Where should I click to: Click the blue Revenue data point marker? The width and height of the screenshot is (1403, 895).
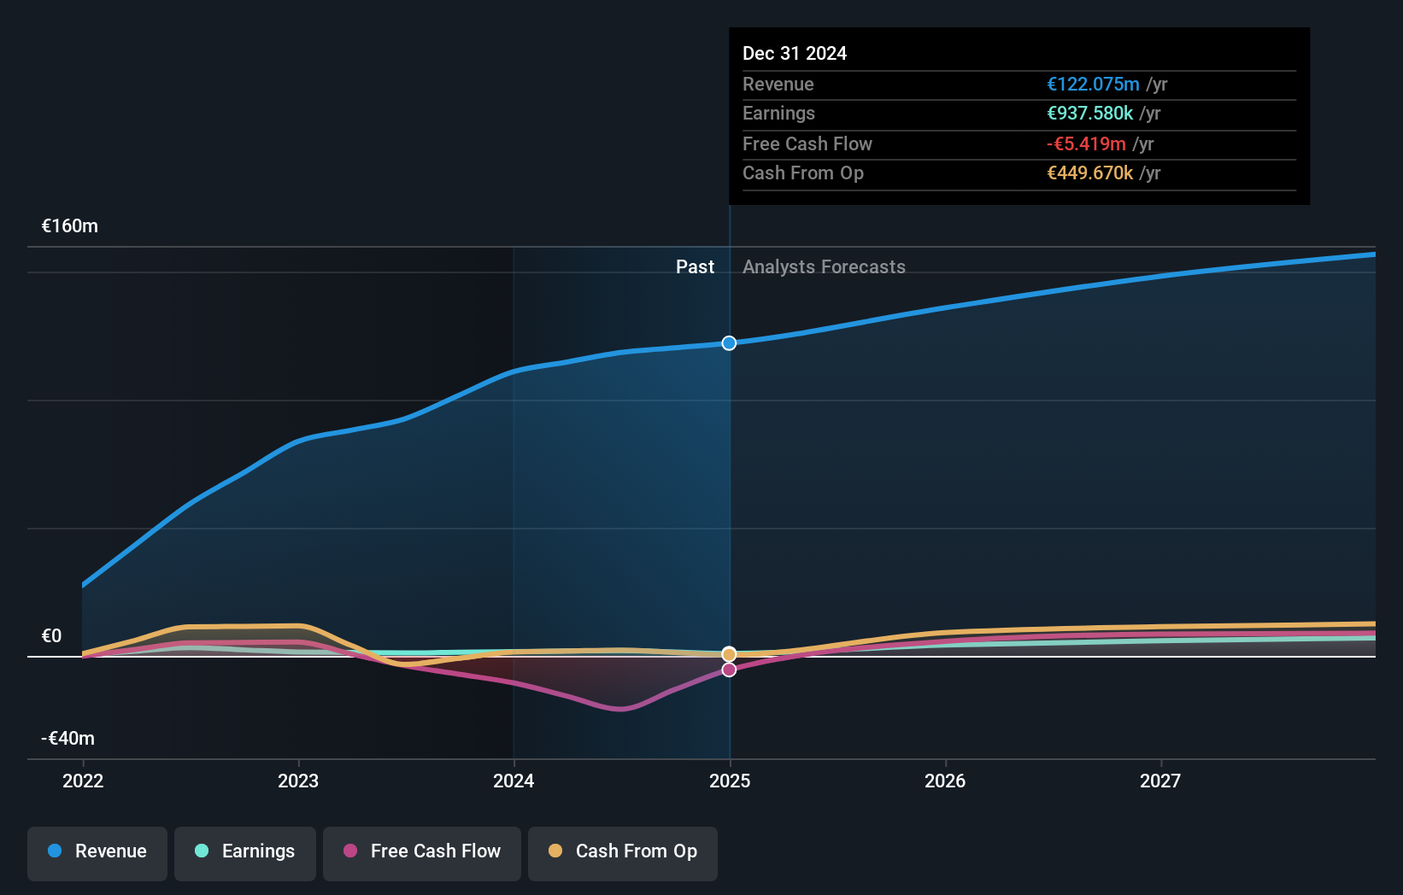pos(729,343)
